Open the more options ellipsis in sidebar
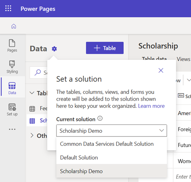This screenshot has width=191, height=182. tap(12, 129)
